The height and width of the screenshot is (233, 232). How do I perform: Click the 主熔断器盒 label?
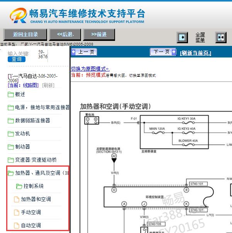click(x=149, y=152)
